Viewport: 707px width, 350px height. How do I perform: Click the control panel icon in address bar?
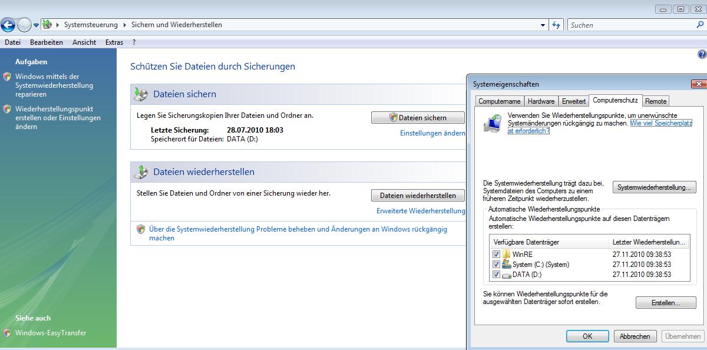click(x=47, y=25)
